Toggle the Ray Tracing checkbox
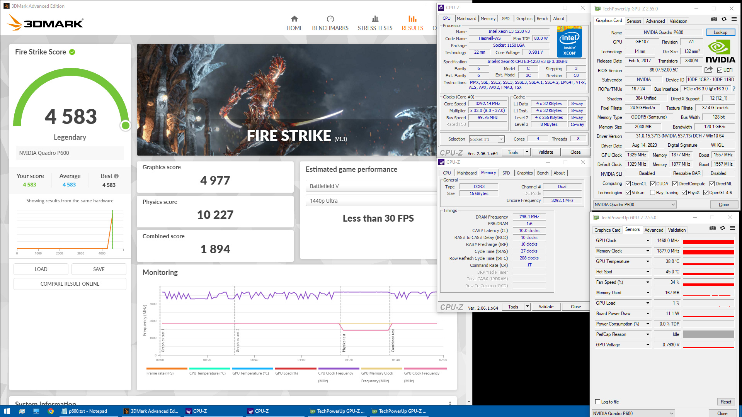This screenshot has height=417, width=742. [653, 193]
